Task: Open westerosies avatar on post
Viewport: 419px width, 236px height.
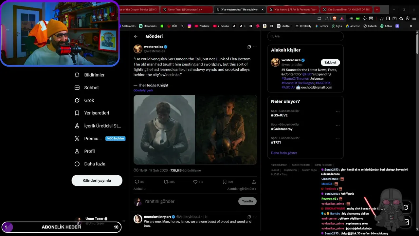Action: (x=138, y=49)
